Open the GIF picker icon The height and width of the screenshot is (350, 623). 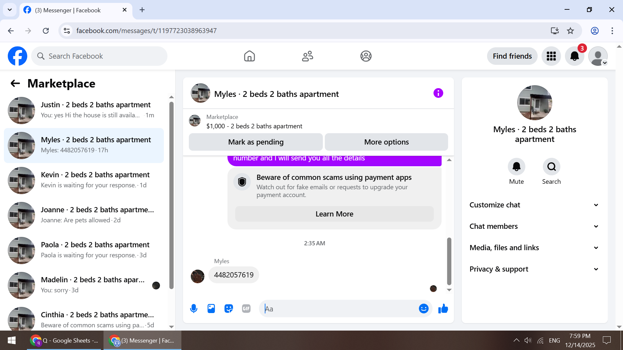[x=246, y=309]
